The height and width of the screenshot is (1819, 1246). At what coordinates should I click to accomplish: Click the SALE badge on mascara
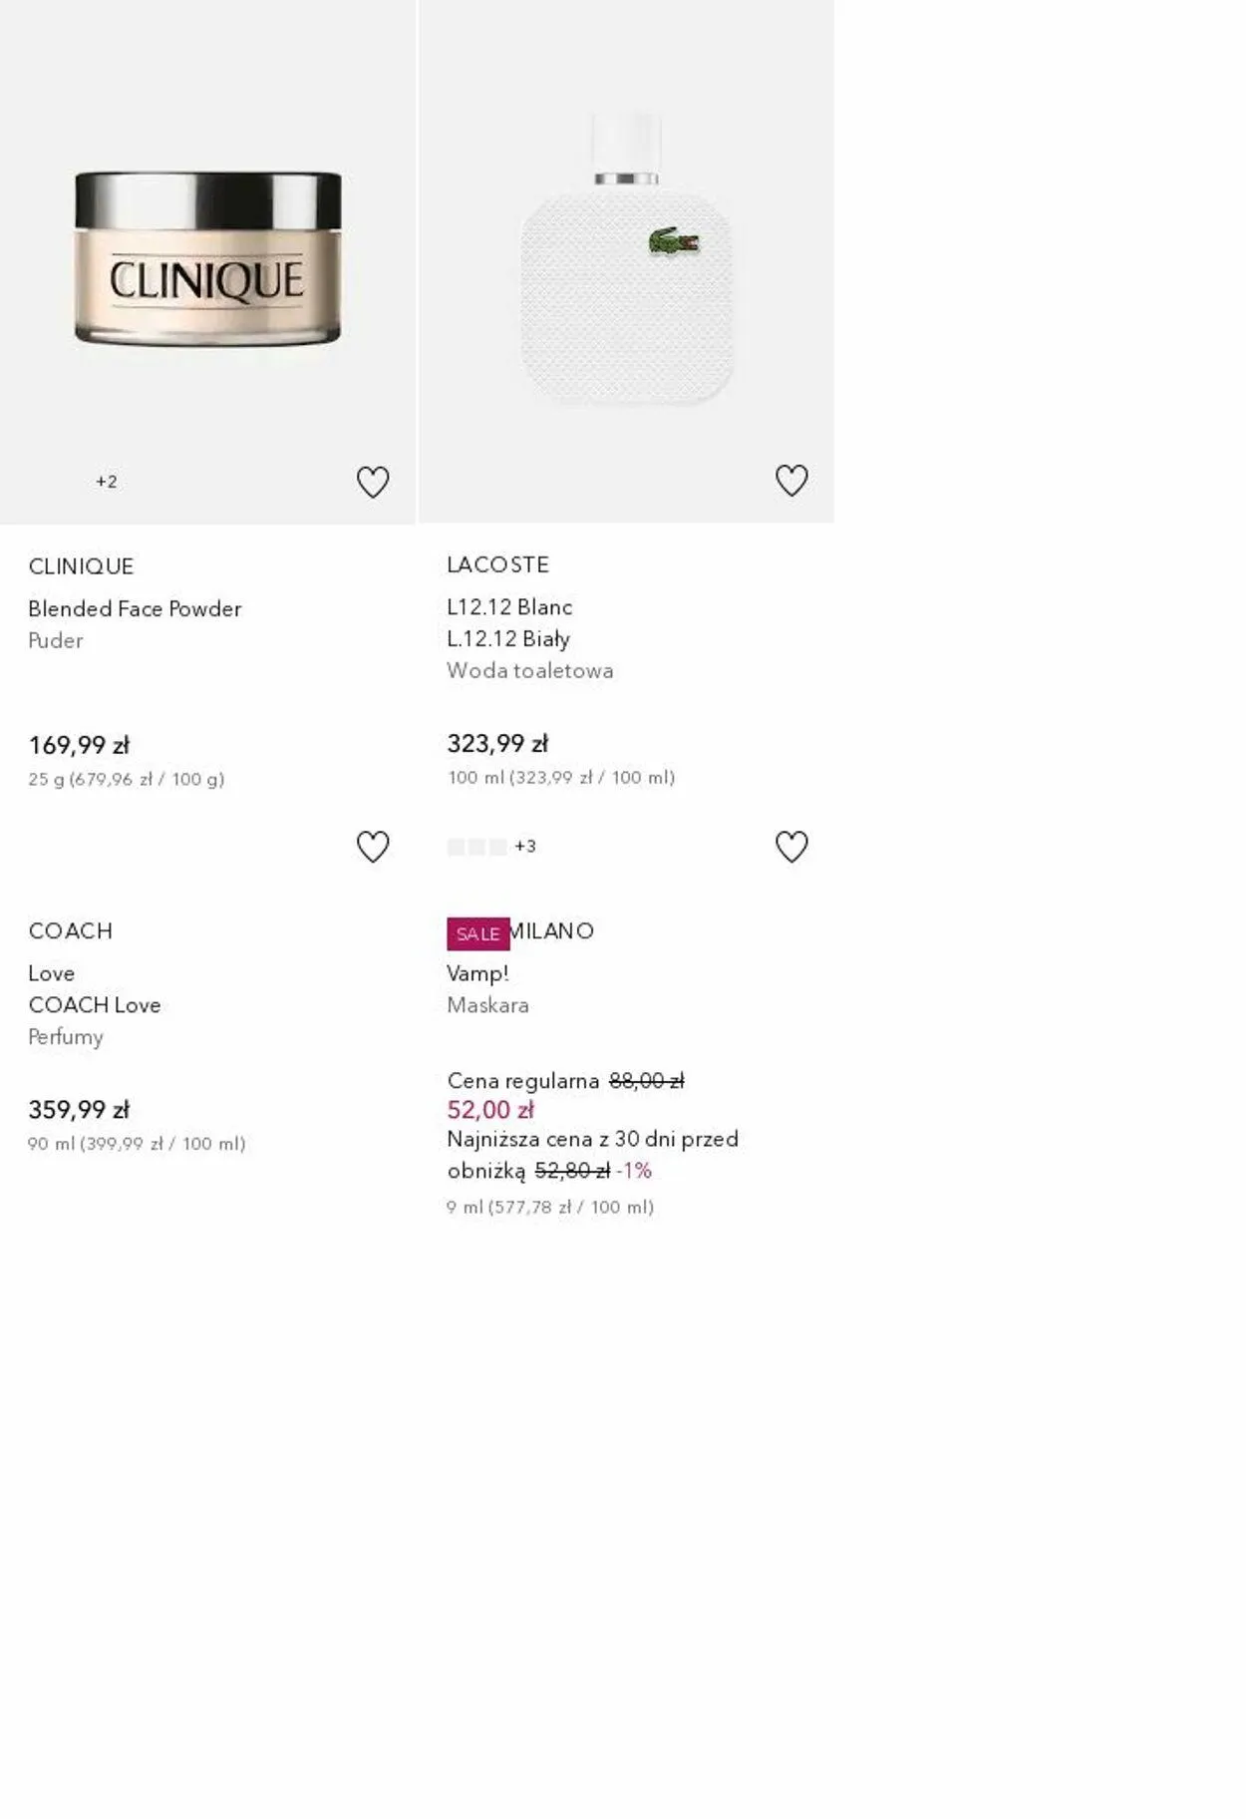point(477,933)
